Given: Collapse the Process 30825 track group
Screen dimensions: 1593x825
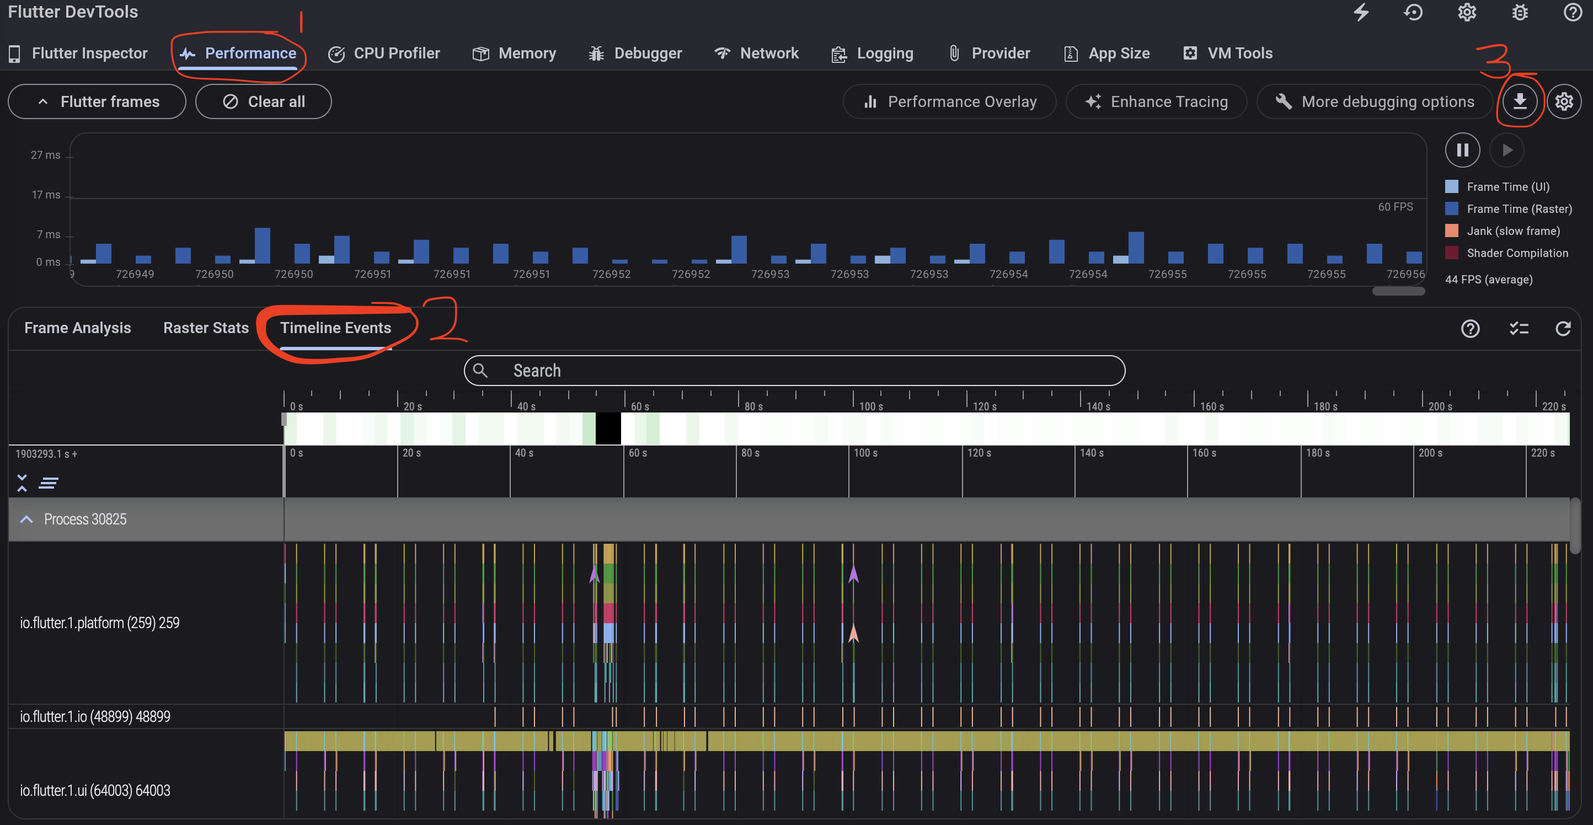Looking at the screenshot, I should (x=26, y=519).
